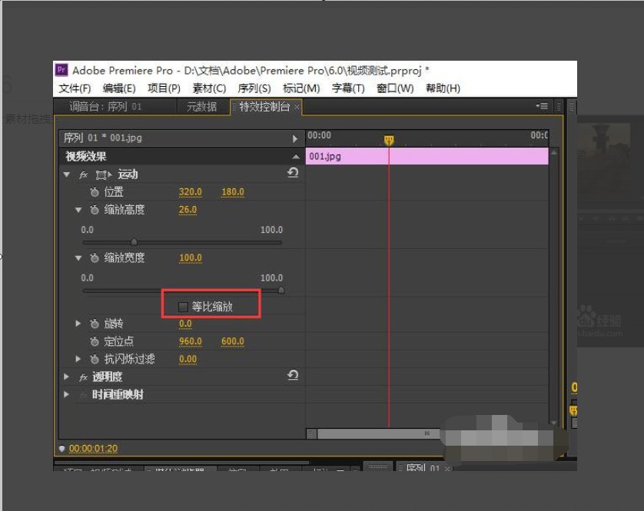The height and width of the screenshot is (511, 644).
Task: Click the reset icon for 透明度 effect
Action: [x=292, y=377]
